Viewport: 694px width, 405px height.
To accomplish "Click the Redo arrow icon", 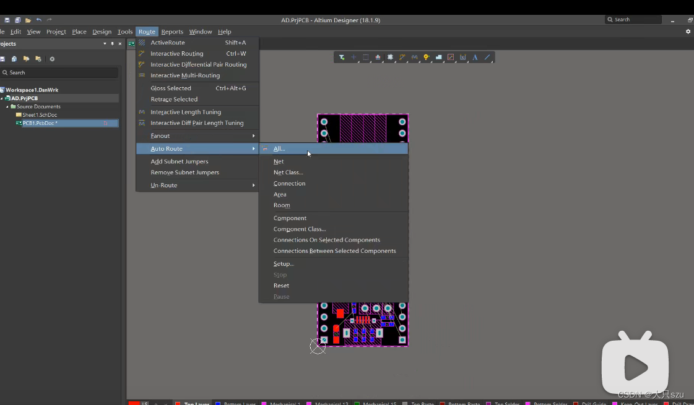I will click(49, 20).
